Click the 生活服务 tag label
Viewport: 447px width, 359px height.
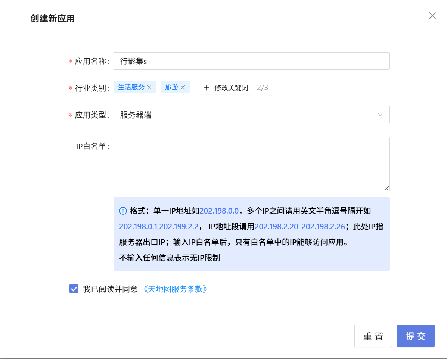point(131,87)
